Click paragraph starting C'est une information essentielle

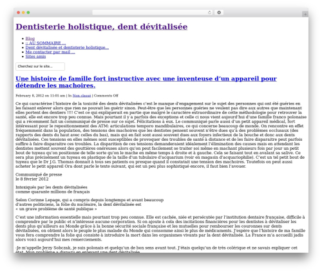click(160, 228)
